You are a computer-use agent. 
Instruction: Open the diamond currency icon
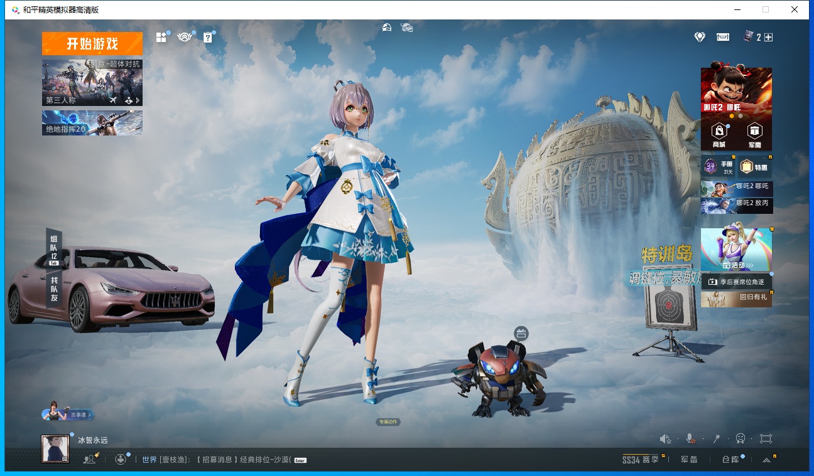(700, 37)
